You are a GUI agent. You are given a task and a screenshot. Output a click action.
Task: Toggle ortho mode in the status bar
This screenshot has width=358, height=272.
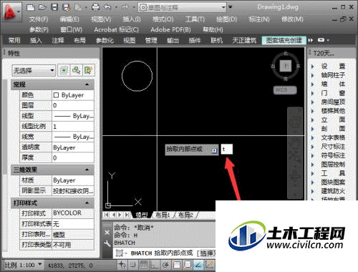pos(154,265)
